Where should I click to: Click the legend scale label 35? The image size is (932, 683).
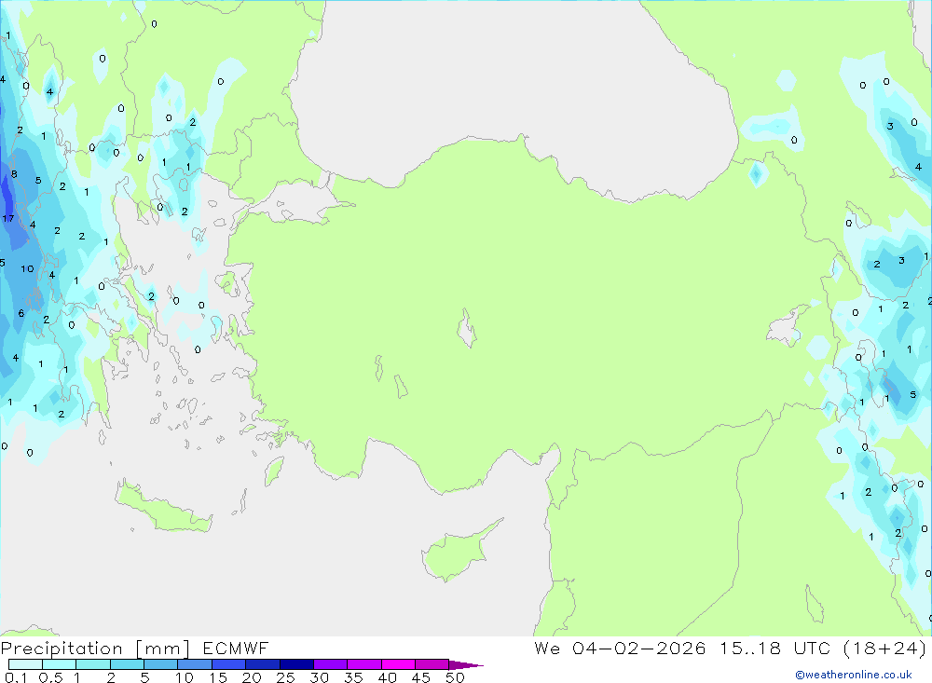pyautogui.click(x=353, y=677)
